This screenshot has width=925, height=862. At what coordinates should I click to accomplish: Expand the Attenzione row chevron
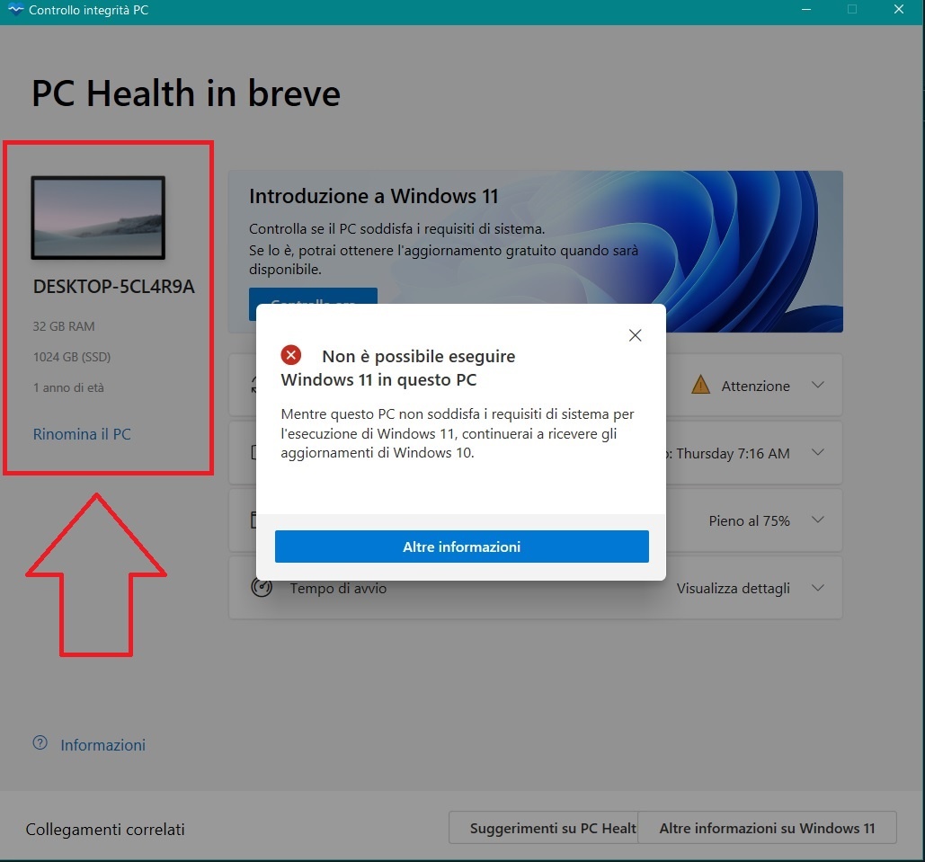(818, 385)
